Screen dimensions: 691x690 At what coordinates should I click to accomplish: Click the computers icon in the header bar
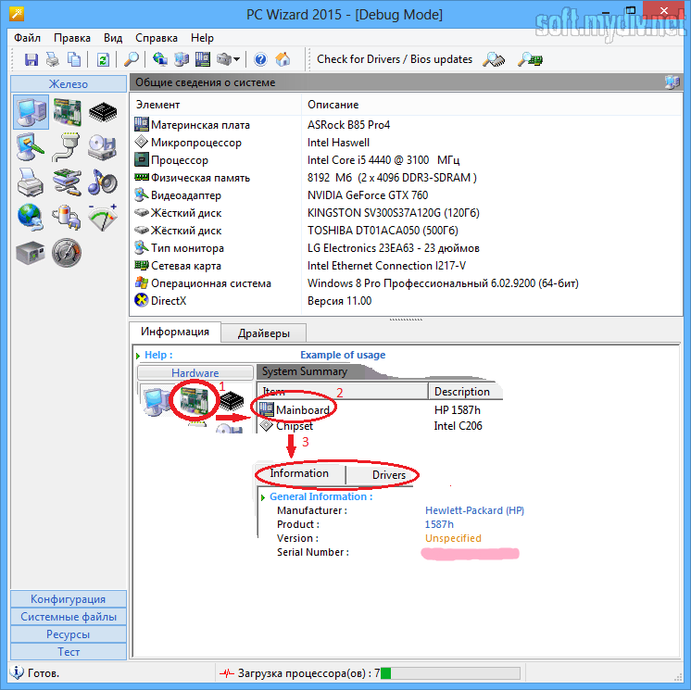(x=672, y=82)
